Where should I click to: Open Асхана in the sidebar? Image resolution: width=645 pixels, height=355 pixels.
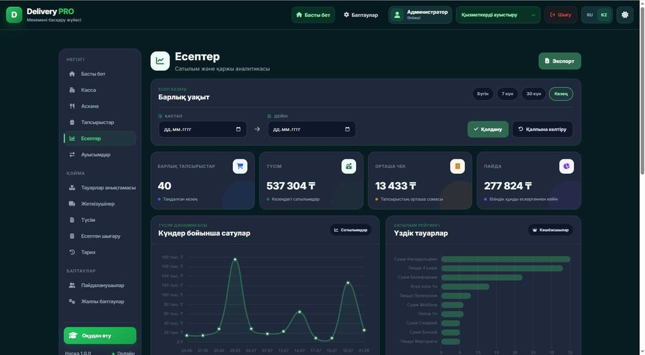coord(100,106)
